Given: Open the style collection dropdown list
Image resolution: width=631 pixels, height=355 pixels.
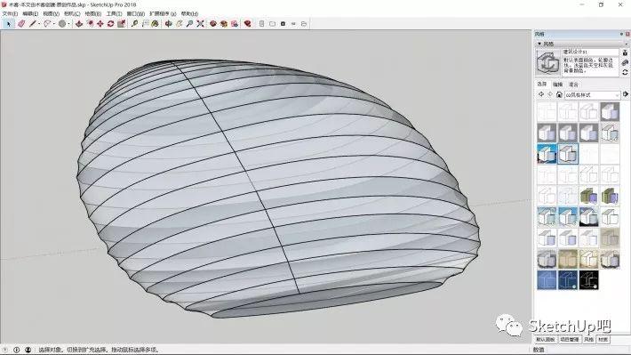Looking at the screenshot, I should click(x=593, y=94).
